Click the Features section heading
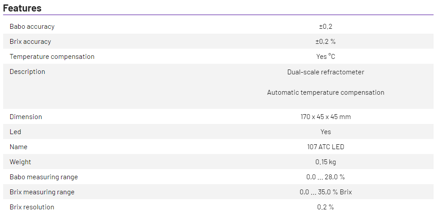Viewport: 438px width, 216px height. (x=22, y=8)
